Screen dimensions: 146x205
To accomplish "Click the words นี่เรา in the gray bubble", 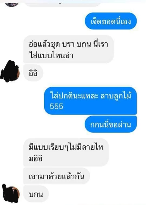I will (101, 44).
